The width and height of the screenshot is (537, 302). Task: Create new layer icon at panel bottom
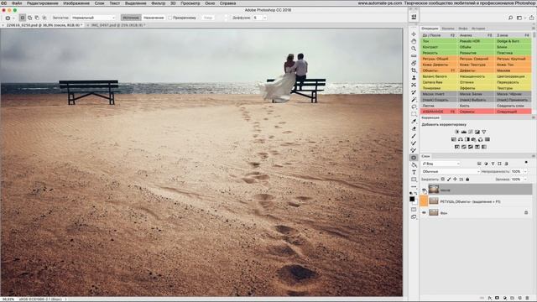520,299
